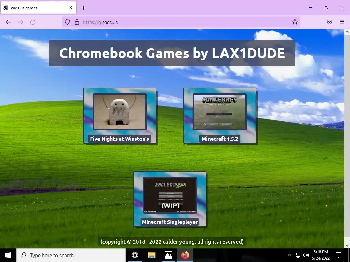This screenshot has width=350, height=262.
Task: Click the forward navigation arrow
Action: click(21, 22)
